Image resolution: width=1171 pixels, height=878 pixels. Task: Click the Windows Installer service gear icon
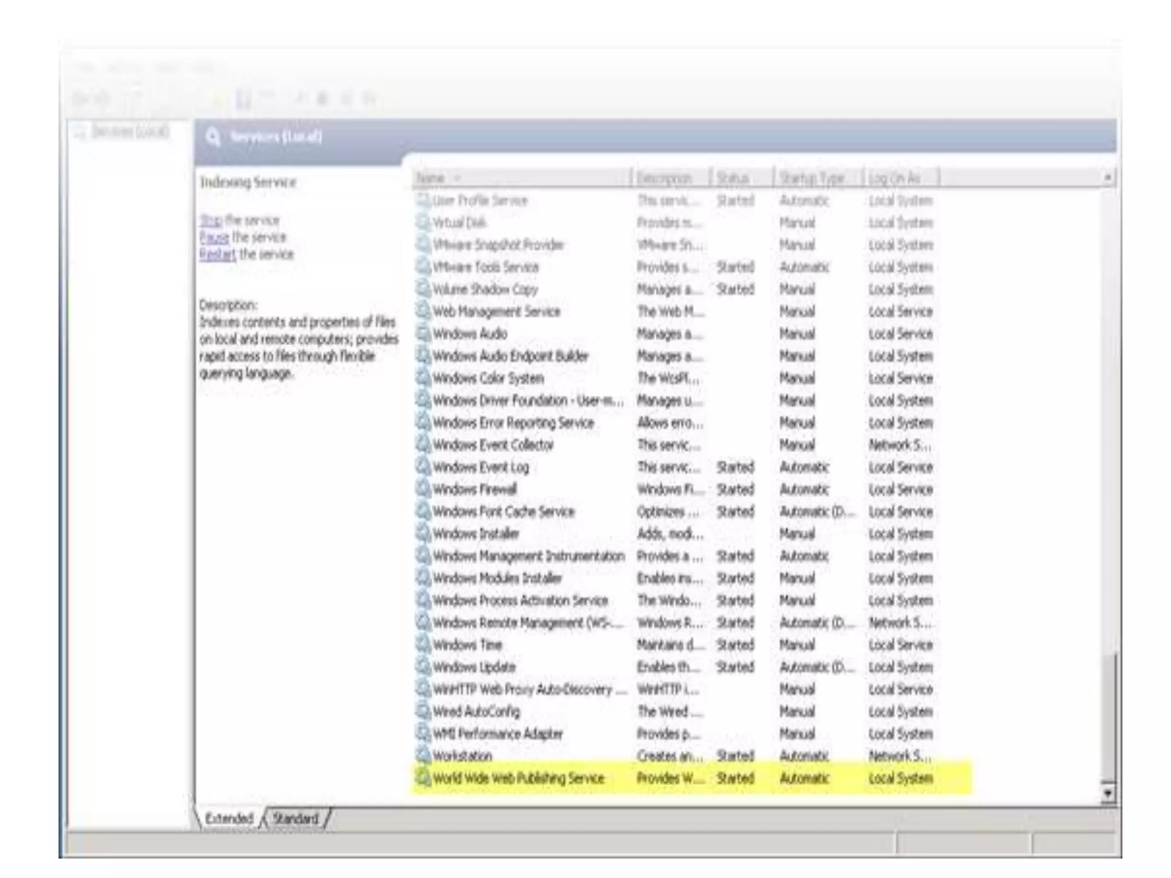pyautogui.click(x=423, y=534)
